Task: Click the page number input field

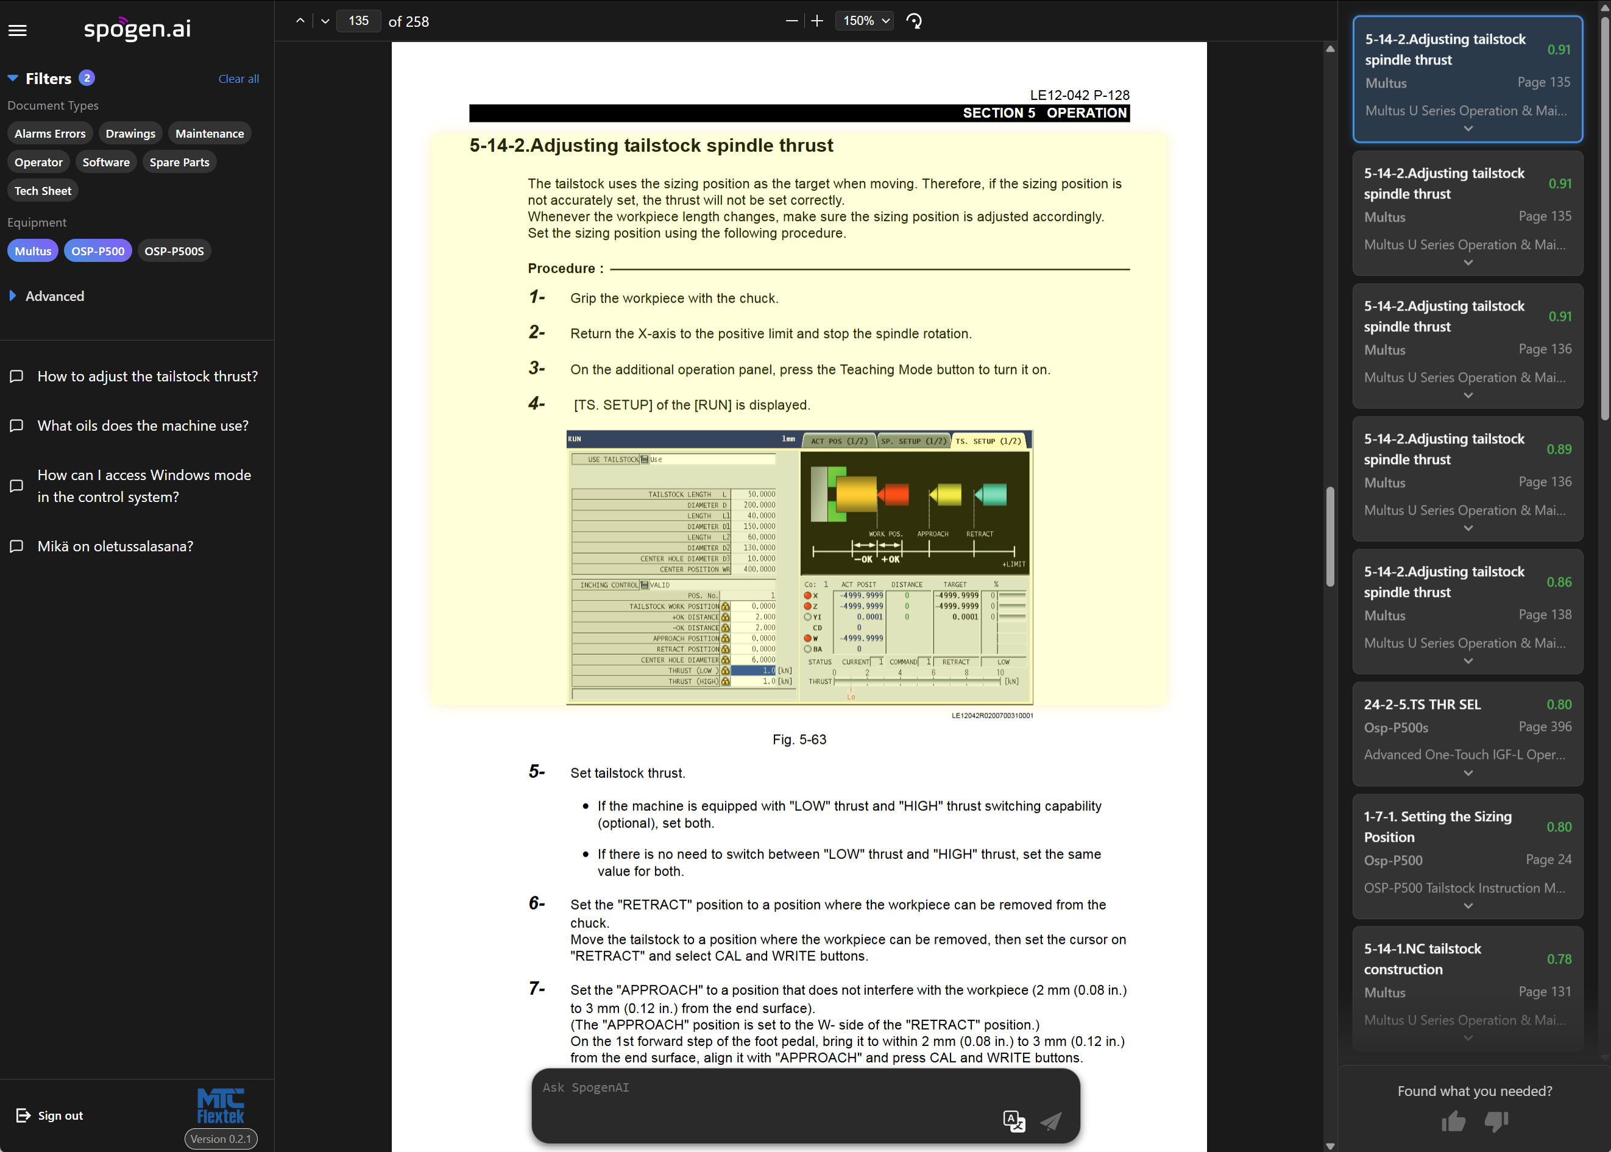Action: click(x=358, y=21)
